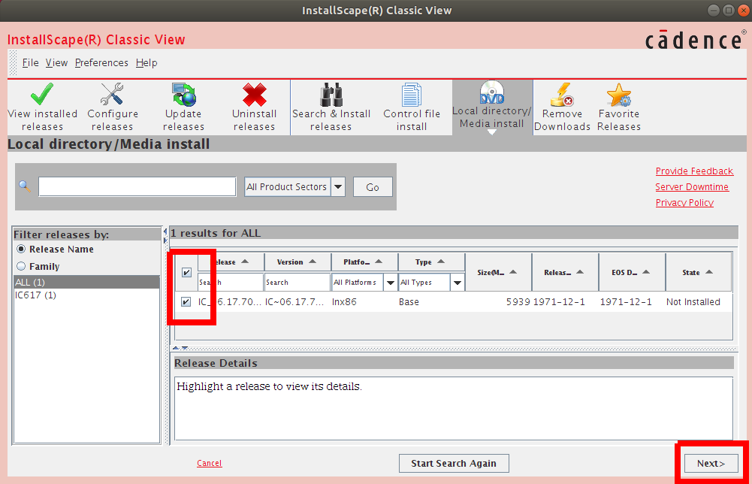Click the Remove Downloads icon

coord(562,105)
